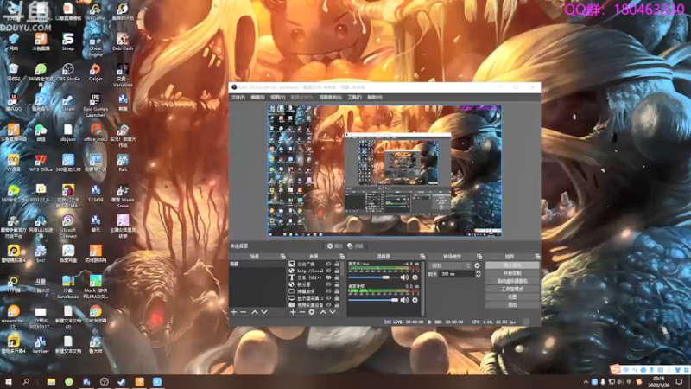Lock the 弹幕助手 source
This screenshot has width=691, height=389.
tap(337, 291)
